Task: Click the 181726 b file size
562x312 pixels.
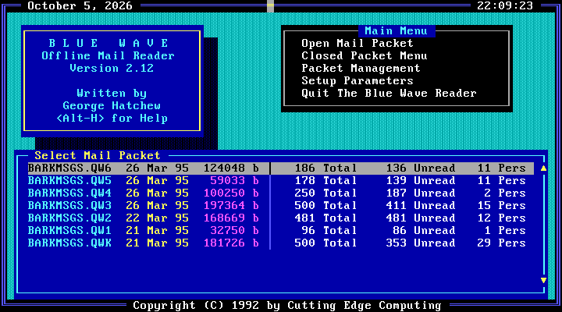Action: coord(231,243)
